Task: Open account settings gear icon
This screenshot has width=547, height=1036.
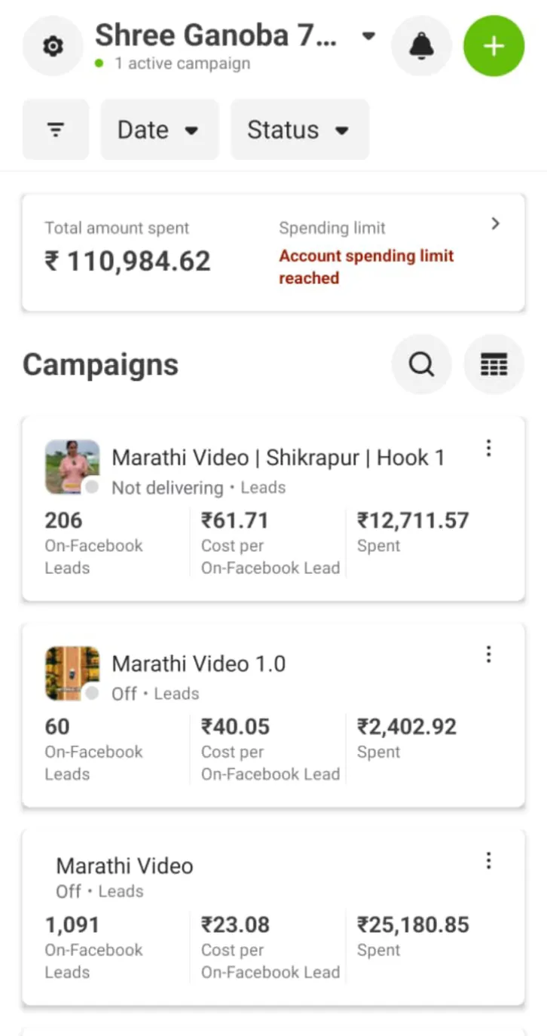Action: [x=53, y=47]
